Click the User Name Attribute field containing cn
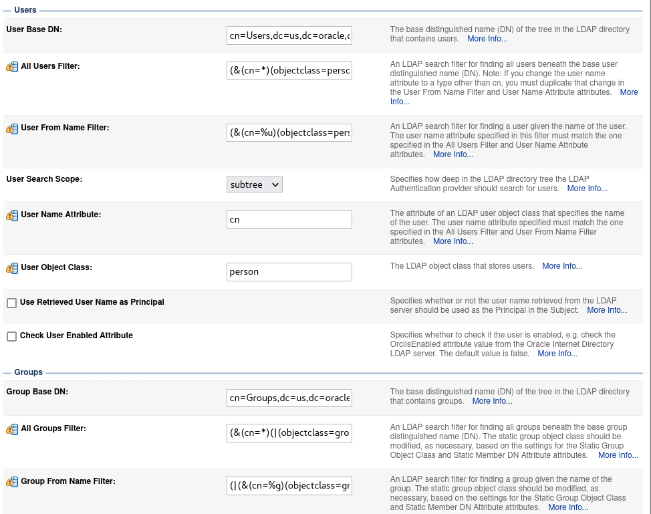 click(x=289, y=219)
